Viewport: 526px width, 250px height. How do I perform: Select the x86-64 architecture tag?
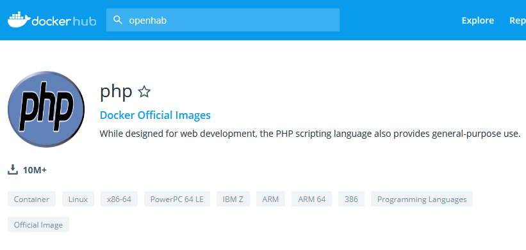click(119, 199)
